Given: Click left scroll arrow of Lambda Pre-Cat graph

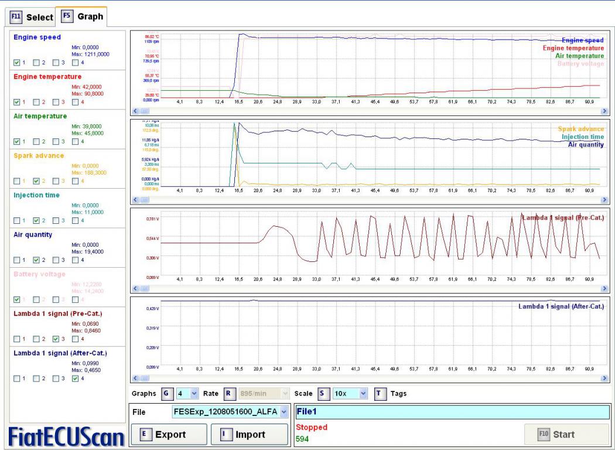Looking at the screenshot, I should tap(135, 289).
